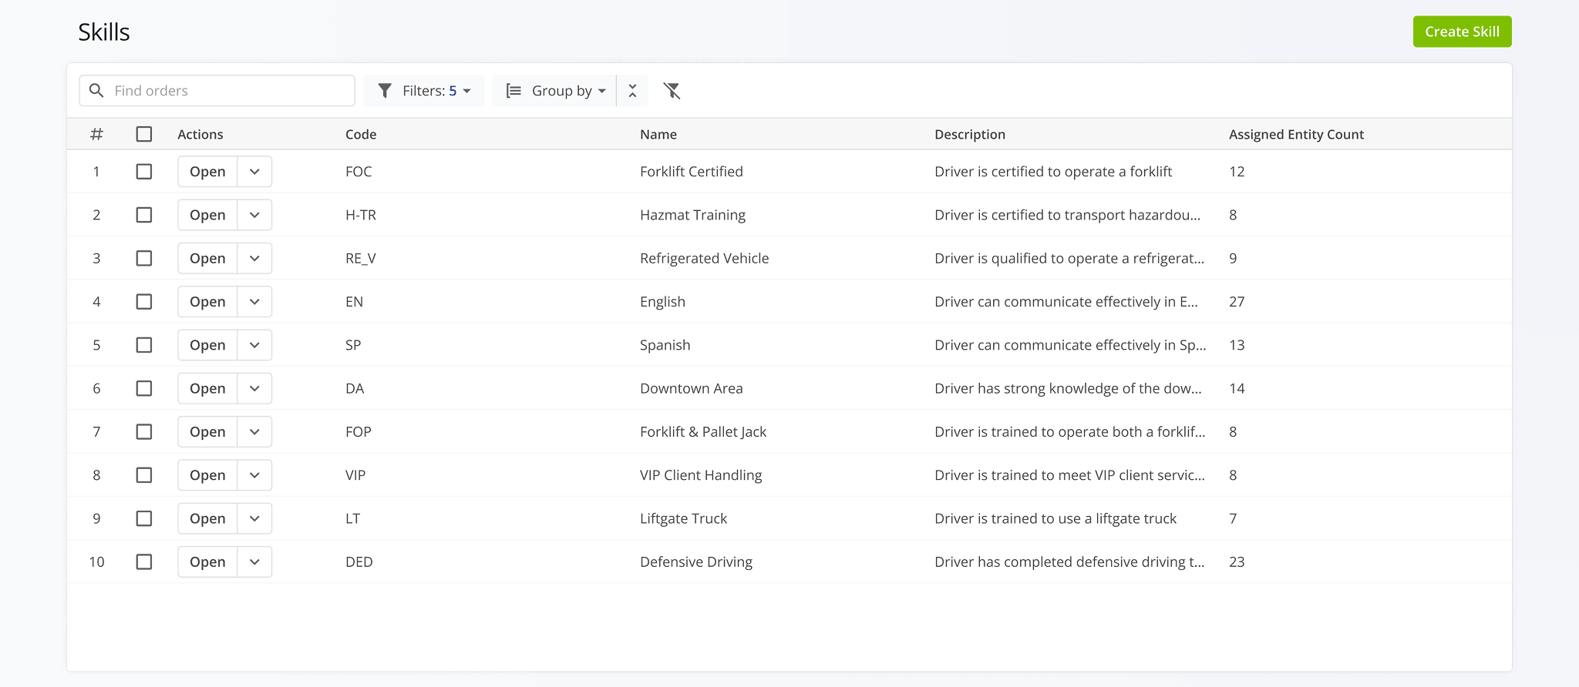
Task: Select the header select-all checkbox
Action: click(x=144, y=134)
